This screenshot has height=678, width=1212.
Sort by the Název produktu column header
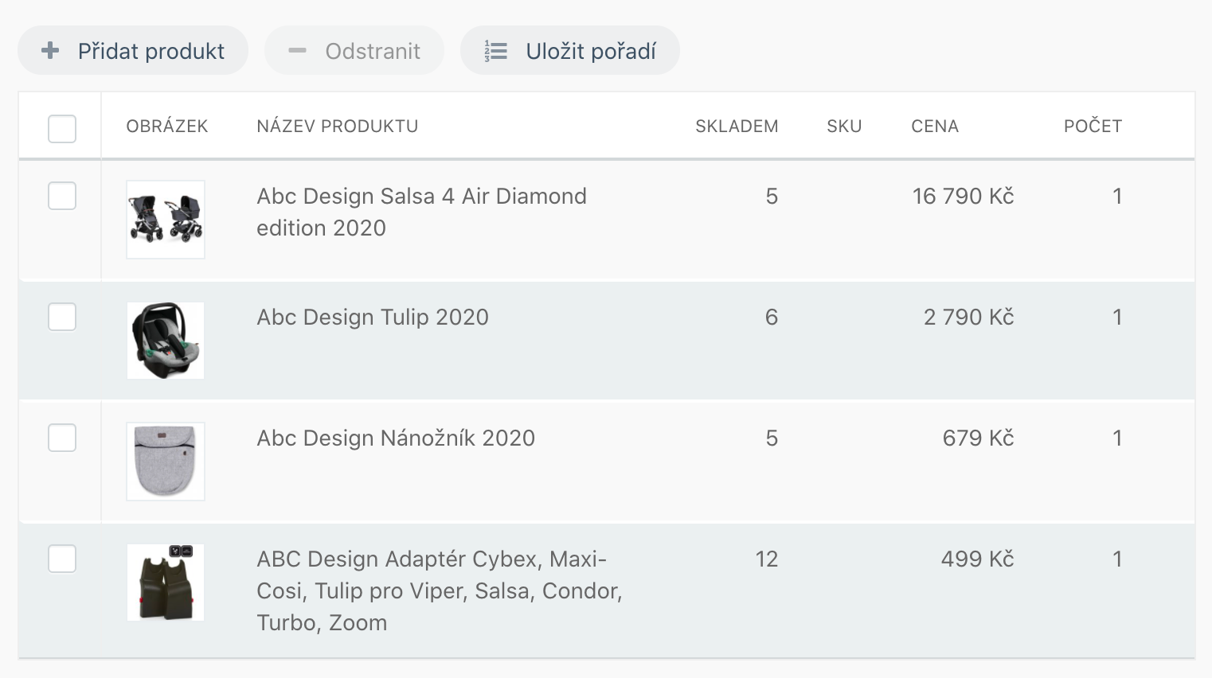[x=337, y=126]
